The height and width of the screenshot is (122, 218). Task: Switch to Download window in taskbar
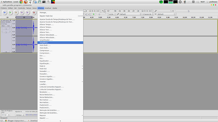click(x=32, y=121)
